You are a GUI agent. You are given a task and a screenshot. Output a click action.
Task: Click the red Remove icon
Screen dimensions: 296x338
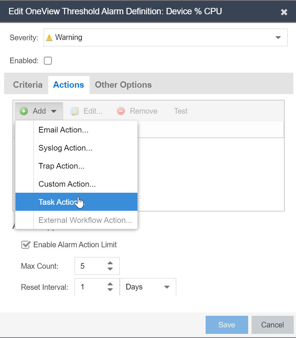pyautogui.click(x=121, y=111)
